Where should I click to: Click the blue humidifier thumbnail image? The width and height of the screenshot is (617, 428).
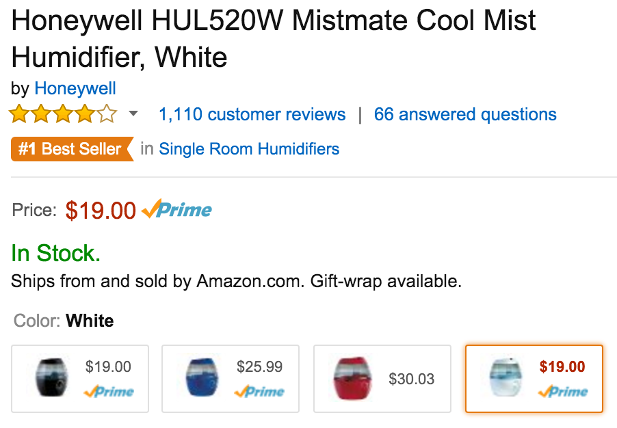[x=202, y=378]
